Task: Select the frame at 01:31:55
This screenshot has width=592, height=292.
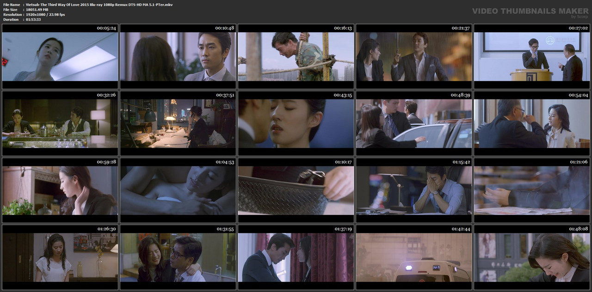Action: click(x=178, y=257)
